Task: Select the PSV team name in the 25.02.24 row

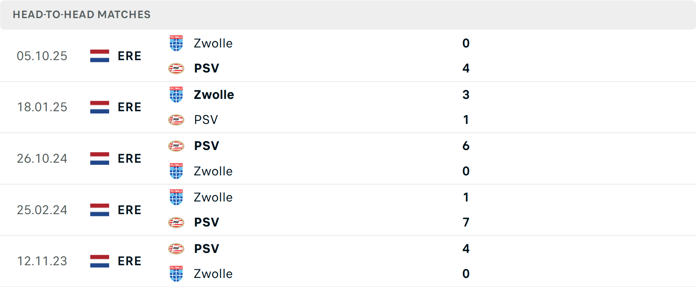Action: (206, 222)
